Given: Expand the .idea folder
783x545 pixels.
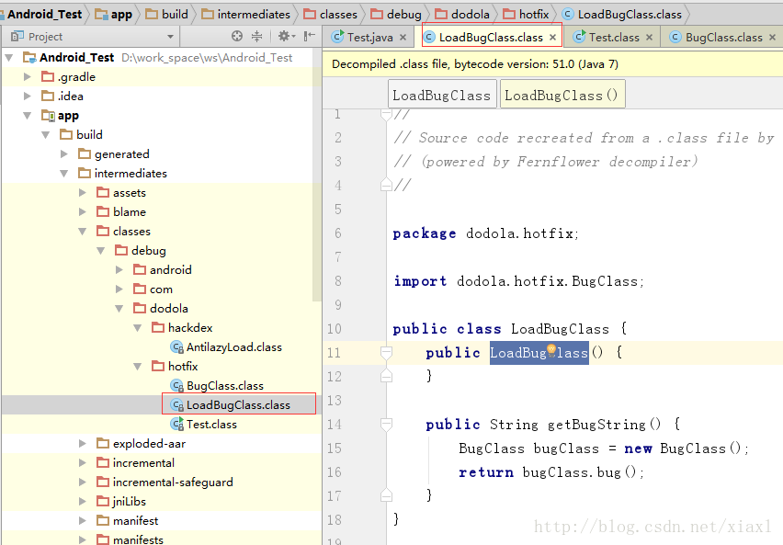Looking at the screenshot, I should pos(28,96).
